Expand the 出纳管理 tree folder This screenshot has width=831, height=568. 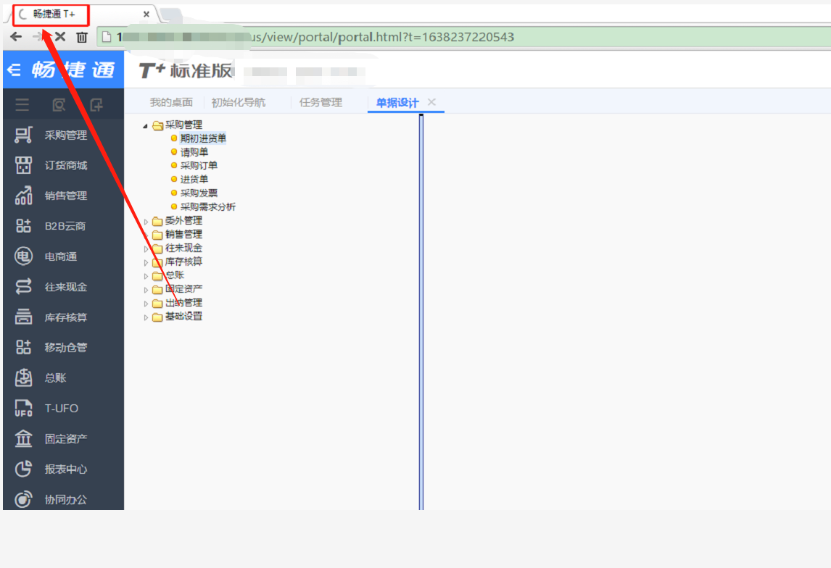click(146, 304)
